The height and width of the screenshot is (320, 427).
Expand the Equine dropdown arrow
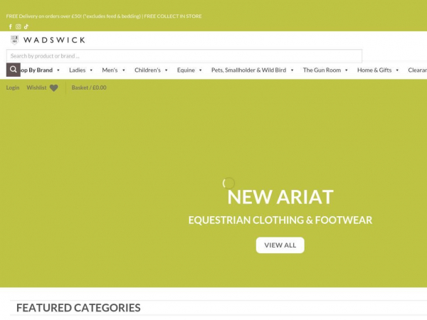click(201, 70)
